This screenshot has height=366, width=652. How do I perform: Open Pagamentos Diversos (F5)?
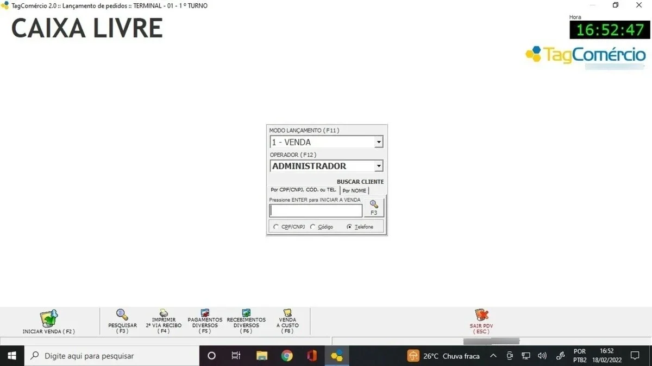(x=205, y=322)
